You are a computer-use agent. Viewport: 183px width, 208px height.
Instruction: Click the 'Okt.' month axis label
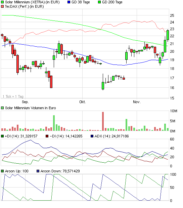coord(83,102)
